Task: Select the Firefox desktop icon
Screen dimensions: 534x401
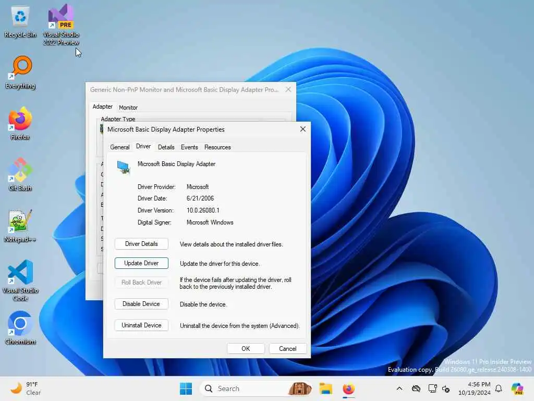Action: click(20, 123)
